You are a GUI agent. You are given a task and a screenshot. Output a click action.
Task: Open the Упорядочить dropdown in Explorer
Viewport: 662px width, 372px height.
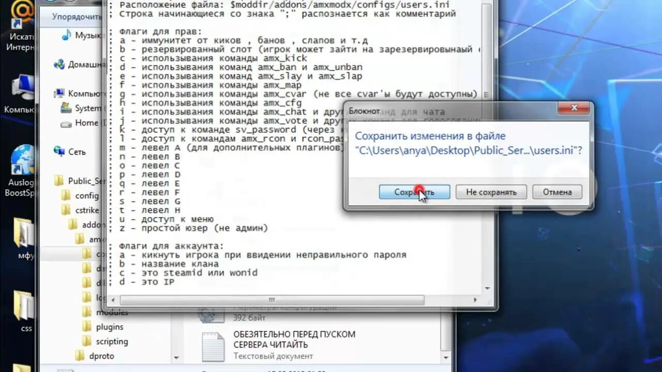(78, 17)
